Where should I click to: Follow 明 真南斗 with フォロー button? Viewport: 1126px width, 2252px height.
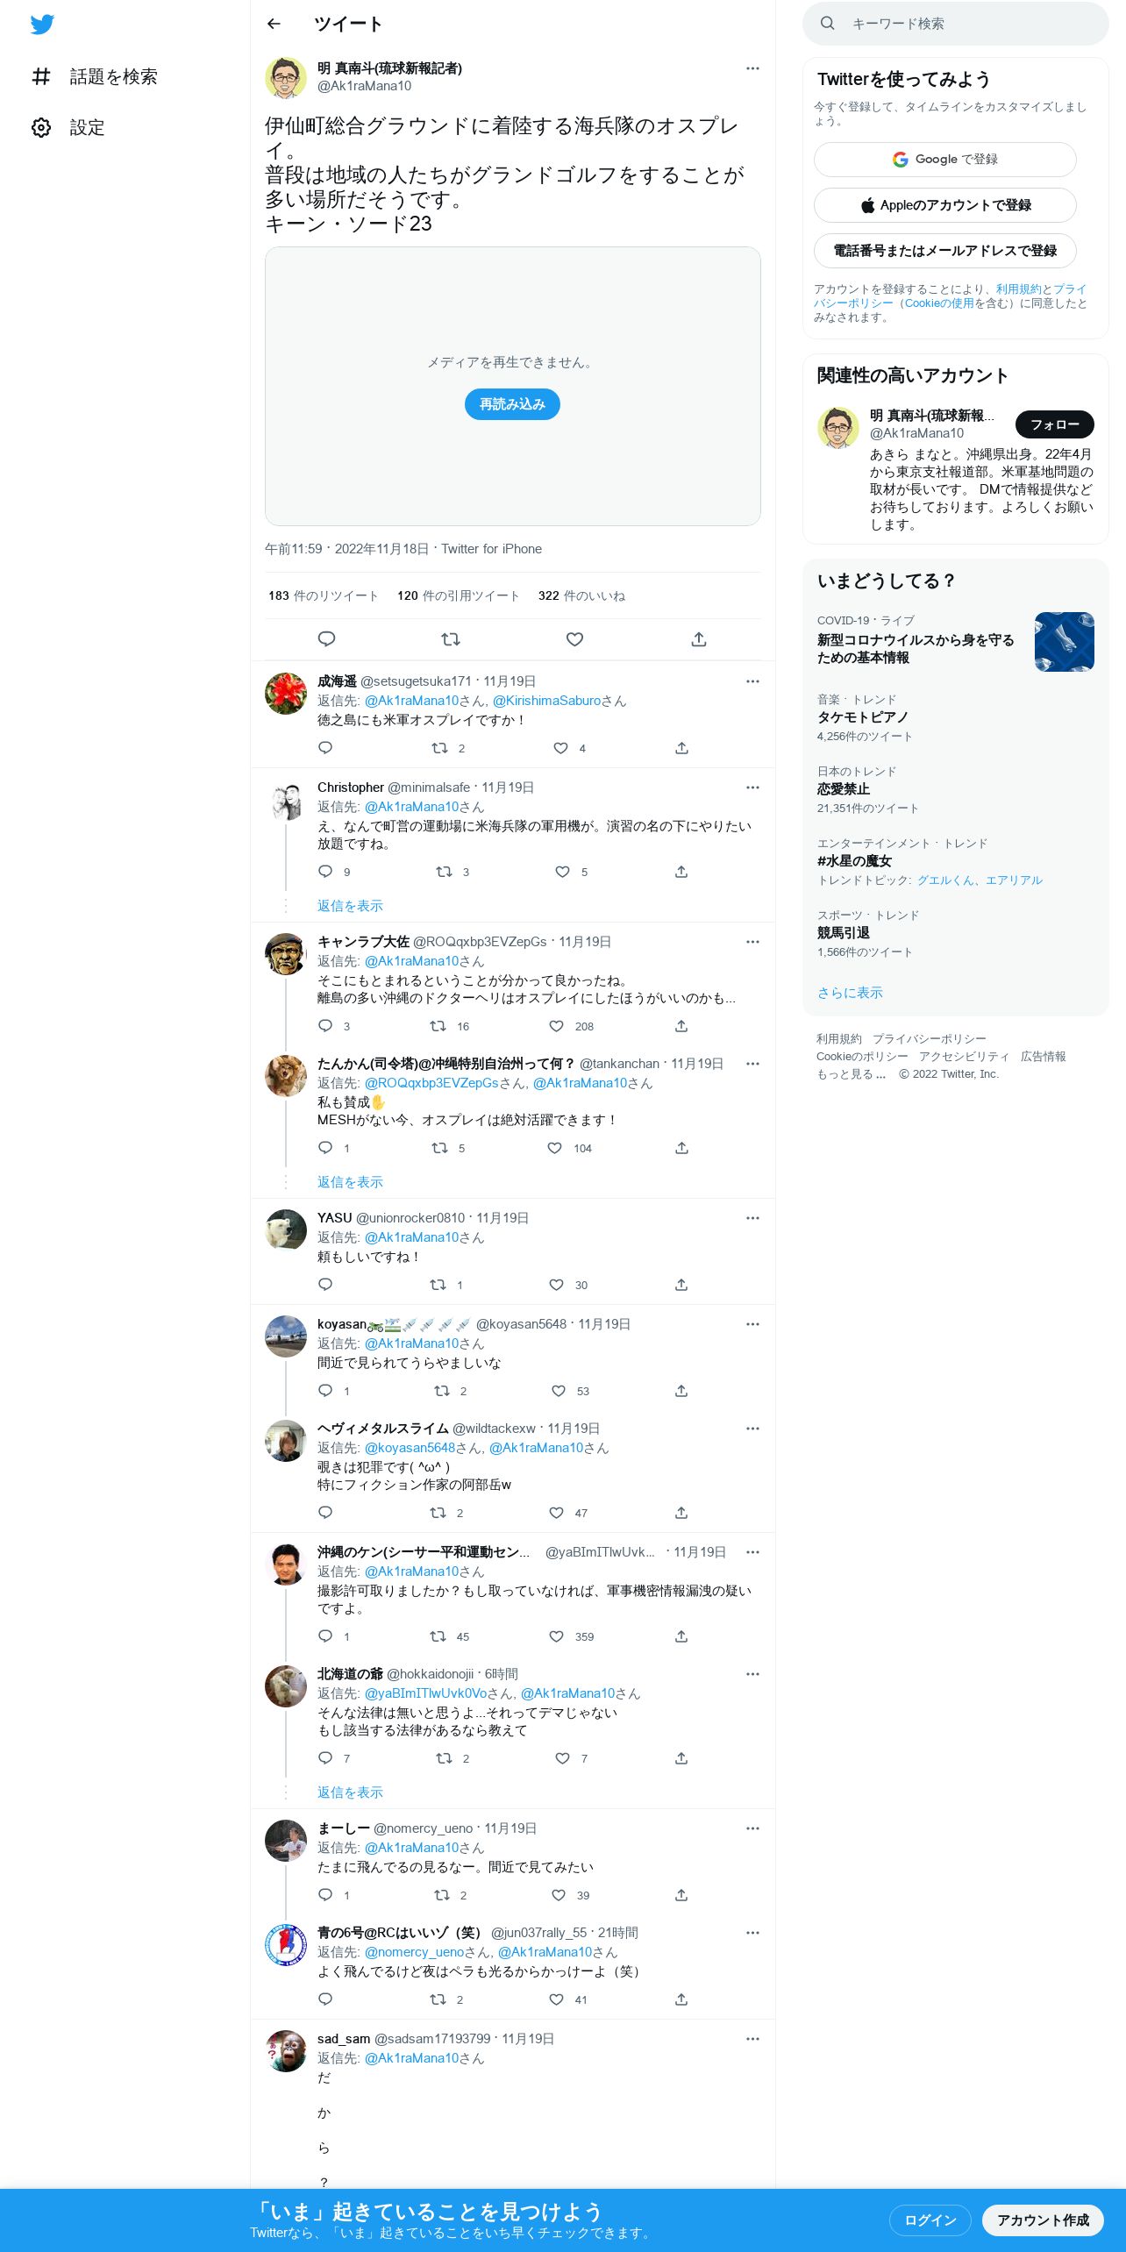(1054, 424)
